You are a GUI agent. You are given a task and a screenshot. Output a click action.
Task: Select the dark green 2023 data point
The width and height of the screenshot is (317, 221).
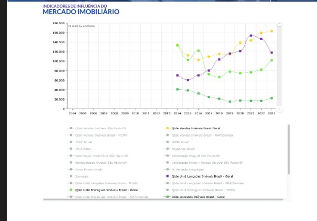(x=272, y=98)
